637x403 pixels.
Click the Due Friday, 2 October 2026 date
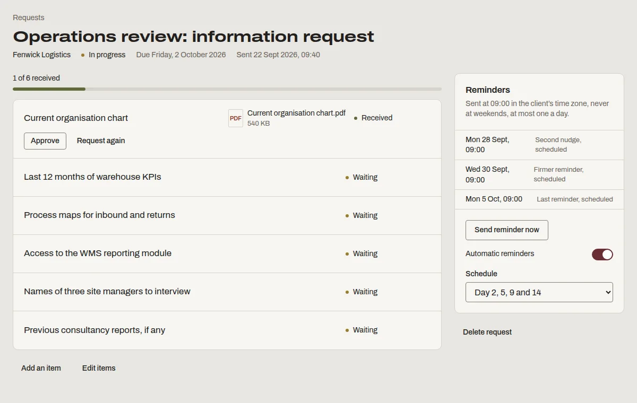181,55
